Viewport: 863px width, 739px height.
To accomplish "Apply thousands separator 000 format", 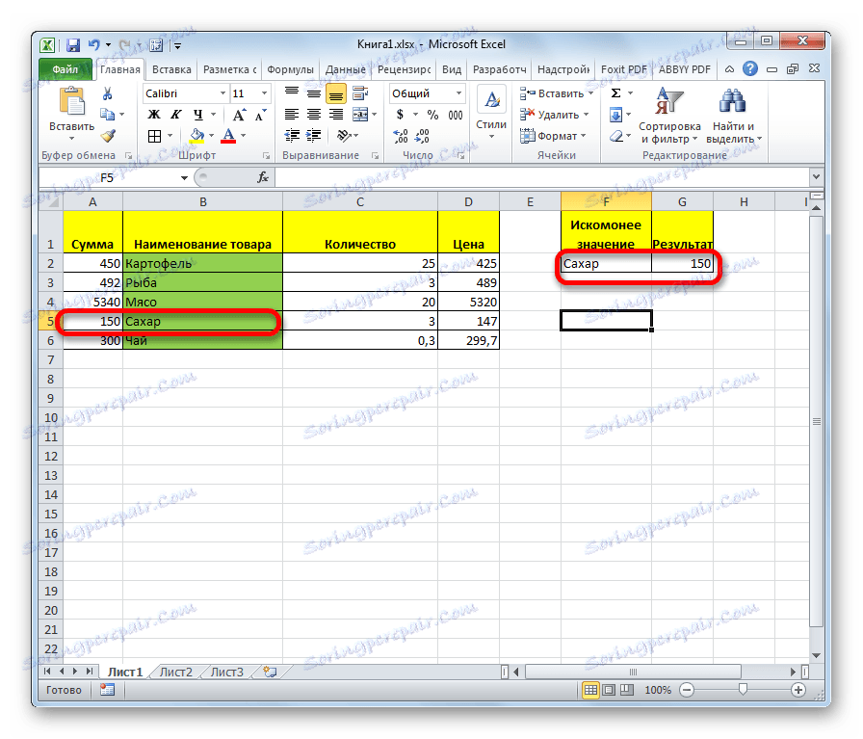I will pos(456,115).
